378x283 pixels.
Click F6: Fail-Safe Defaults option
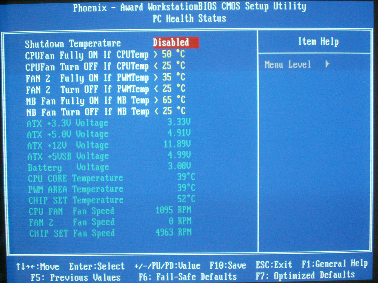(x=188, y=276)
